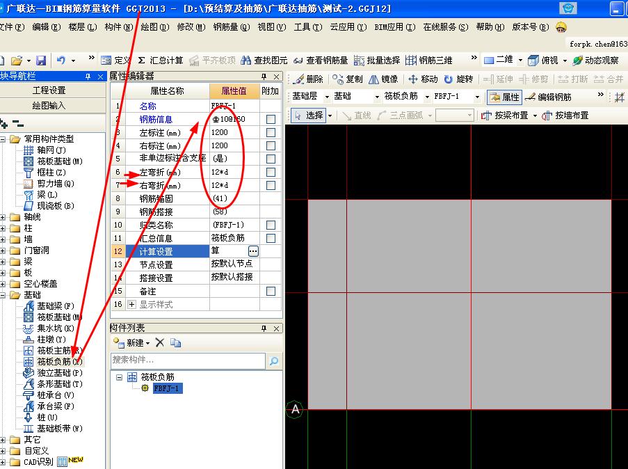This screenshot has width=628, height=469.
Task: Click axis bubble A in drawing
Action: [295, 409]
